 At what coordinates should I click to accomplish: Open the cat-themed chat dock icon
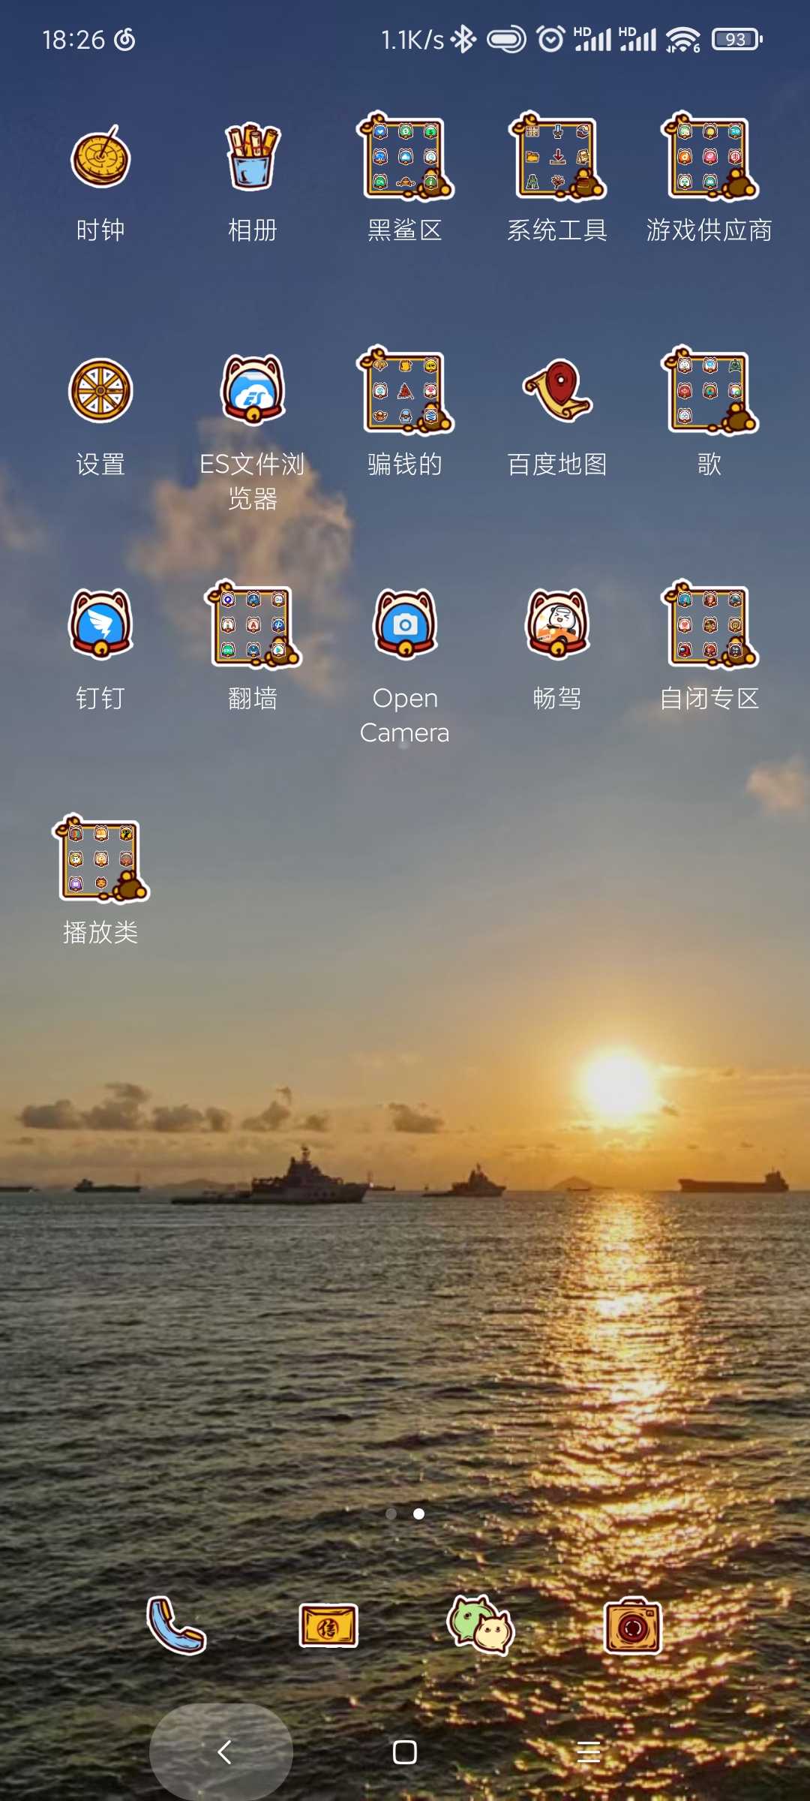pos(481,1625)
